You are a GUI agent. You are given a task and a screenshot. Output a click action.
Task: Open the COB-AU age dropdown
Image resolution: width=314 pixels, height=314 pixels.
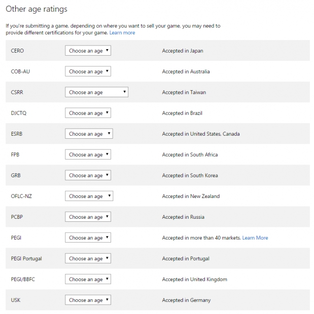(88, 71)
